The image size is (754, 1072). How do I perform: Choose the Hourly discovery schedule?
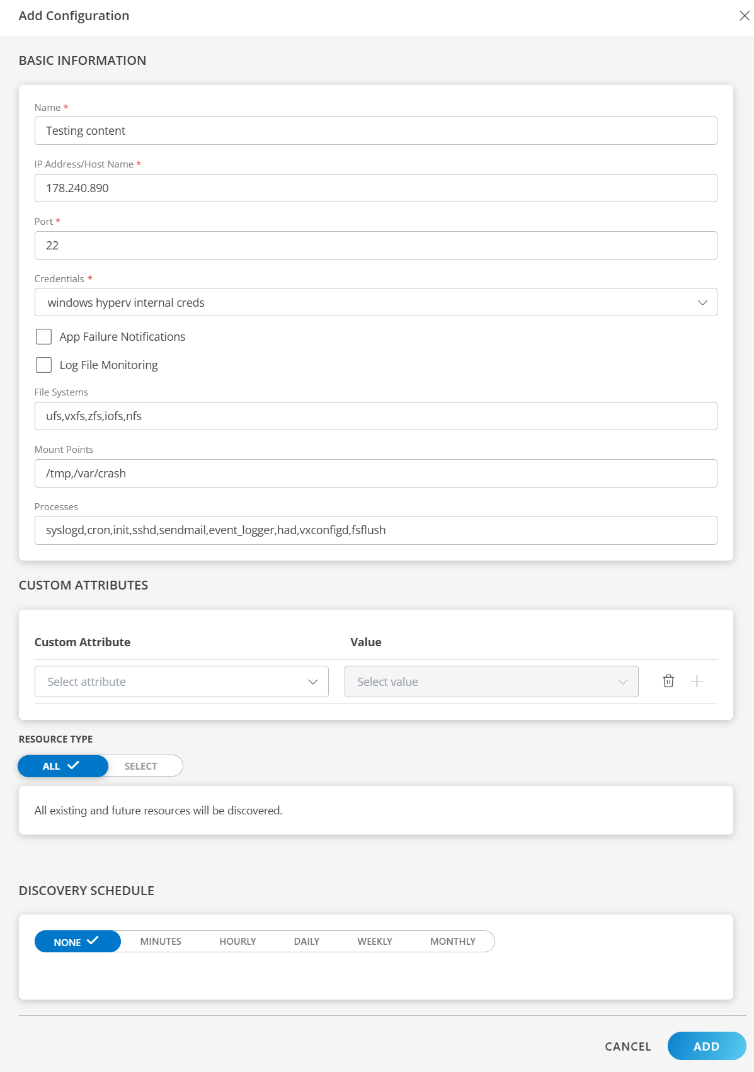[237, 941]
